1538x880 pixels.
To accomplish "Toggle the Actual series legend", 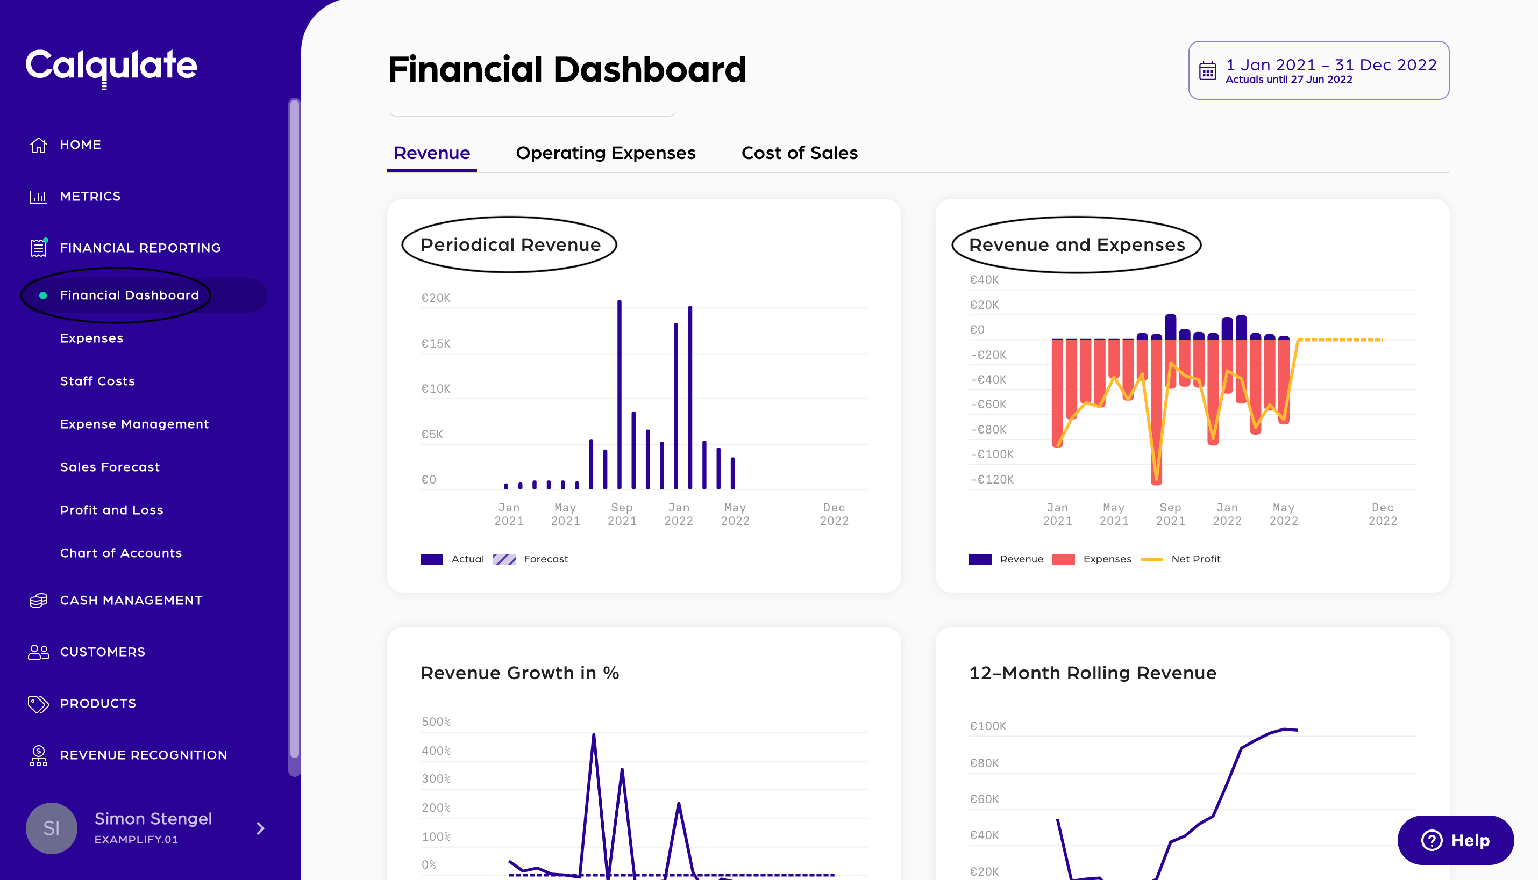I will (x=467, y=559).
